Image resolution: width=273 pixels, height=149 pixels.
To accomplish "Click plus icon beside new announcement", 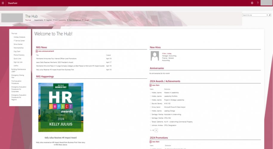I will click(37, 51).
